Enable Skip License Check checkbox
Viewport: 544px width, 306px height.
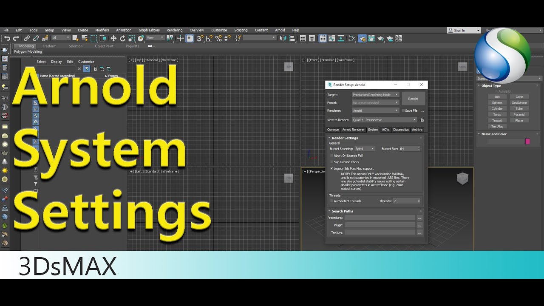[x=332, y=162]
